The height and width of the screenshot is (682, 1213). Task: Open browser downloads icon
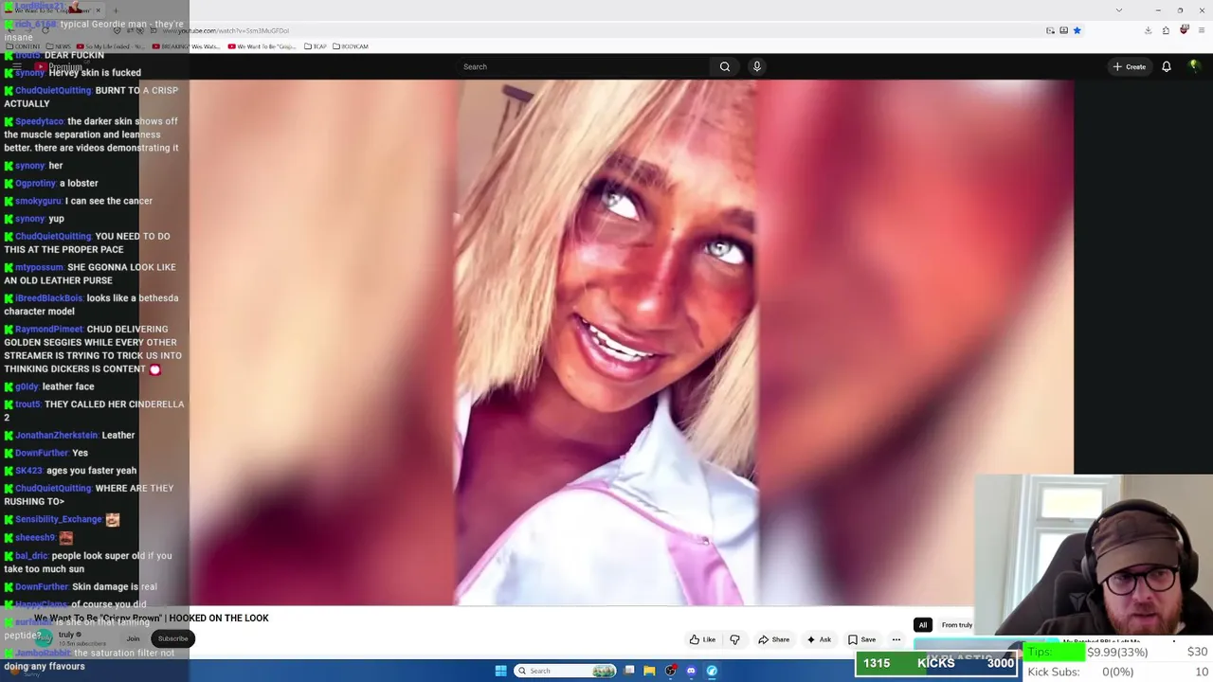[x=1148, y=30]
